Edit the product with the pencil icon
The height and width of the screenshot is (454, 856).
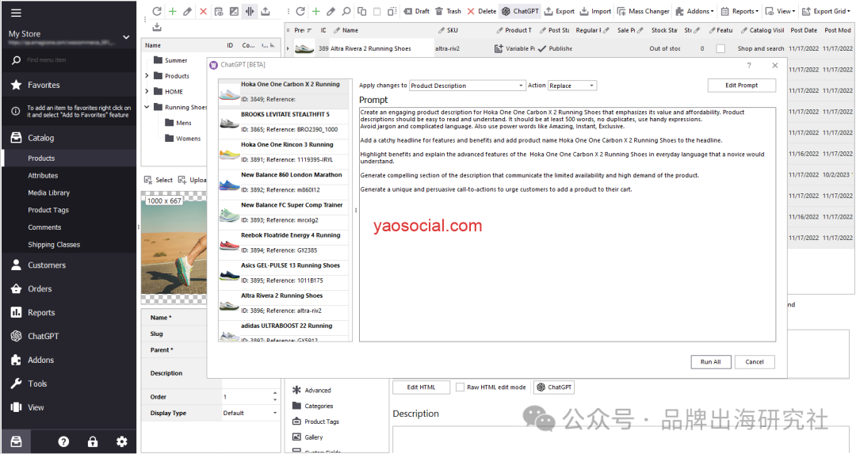coord(331,11)
